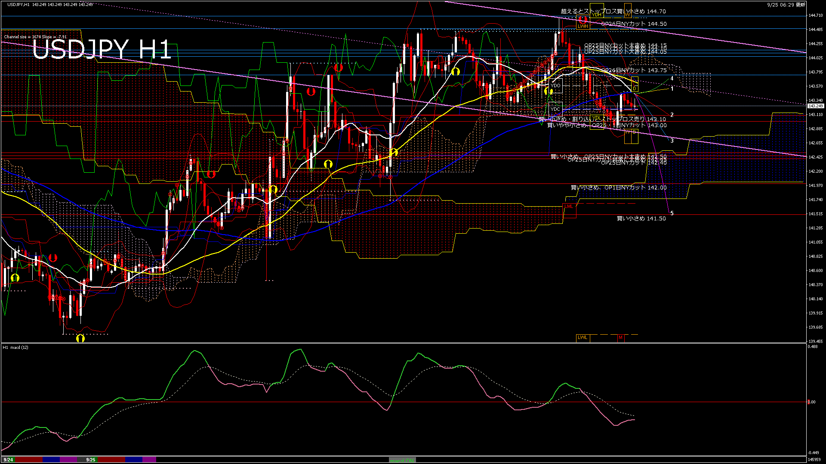This screenshot has height=464, width=826.
Task: Click the 9/25 06:29 更新 timestamp
Action: click(786, 5)
